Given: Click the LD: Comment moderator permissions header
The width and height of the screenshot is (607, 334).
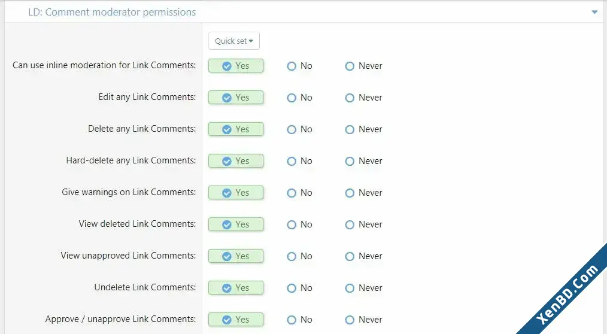Looking at the screenshot, I should (112, 12).
